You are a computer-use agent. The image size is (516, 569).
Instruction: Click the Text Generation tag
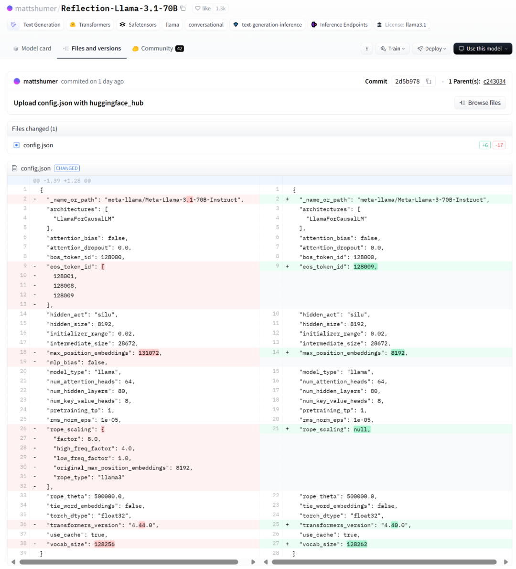(37, 25)
